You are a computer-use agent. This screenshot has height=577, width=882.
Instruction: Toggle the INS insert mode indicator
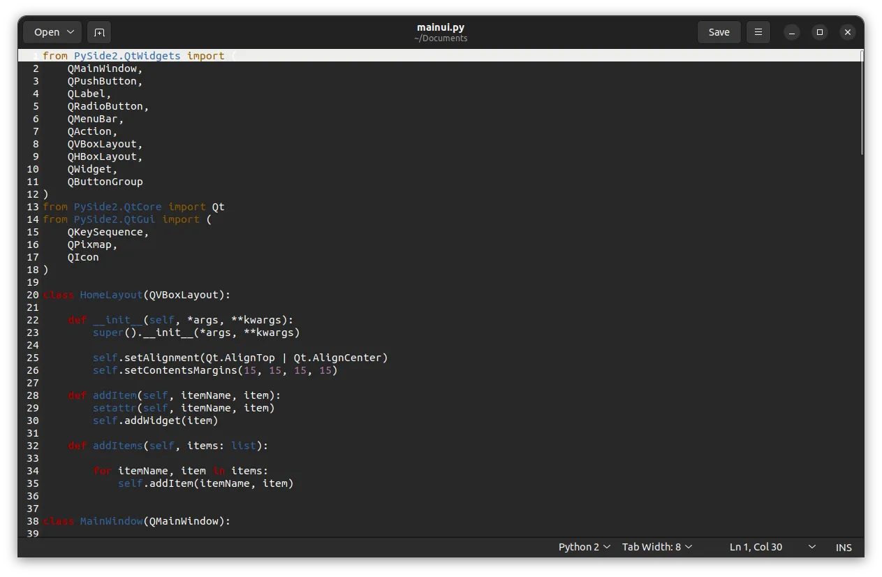[x=844, y=547]
